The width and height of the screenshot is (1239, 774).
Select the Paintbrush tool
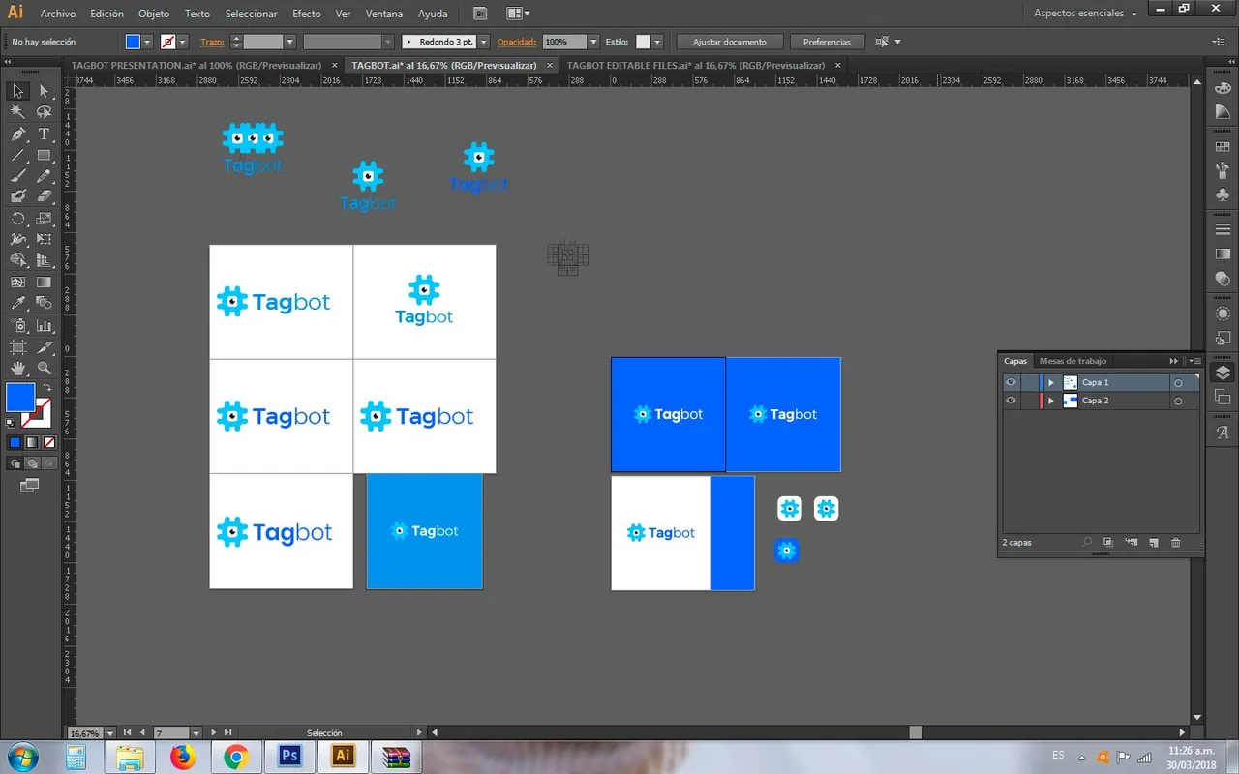tap(17, 176)
